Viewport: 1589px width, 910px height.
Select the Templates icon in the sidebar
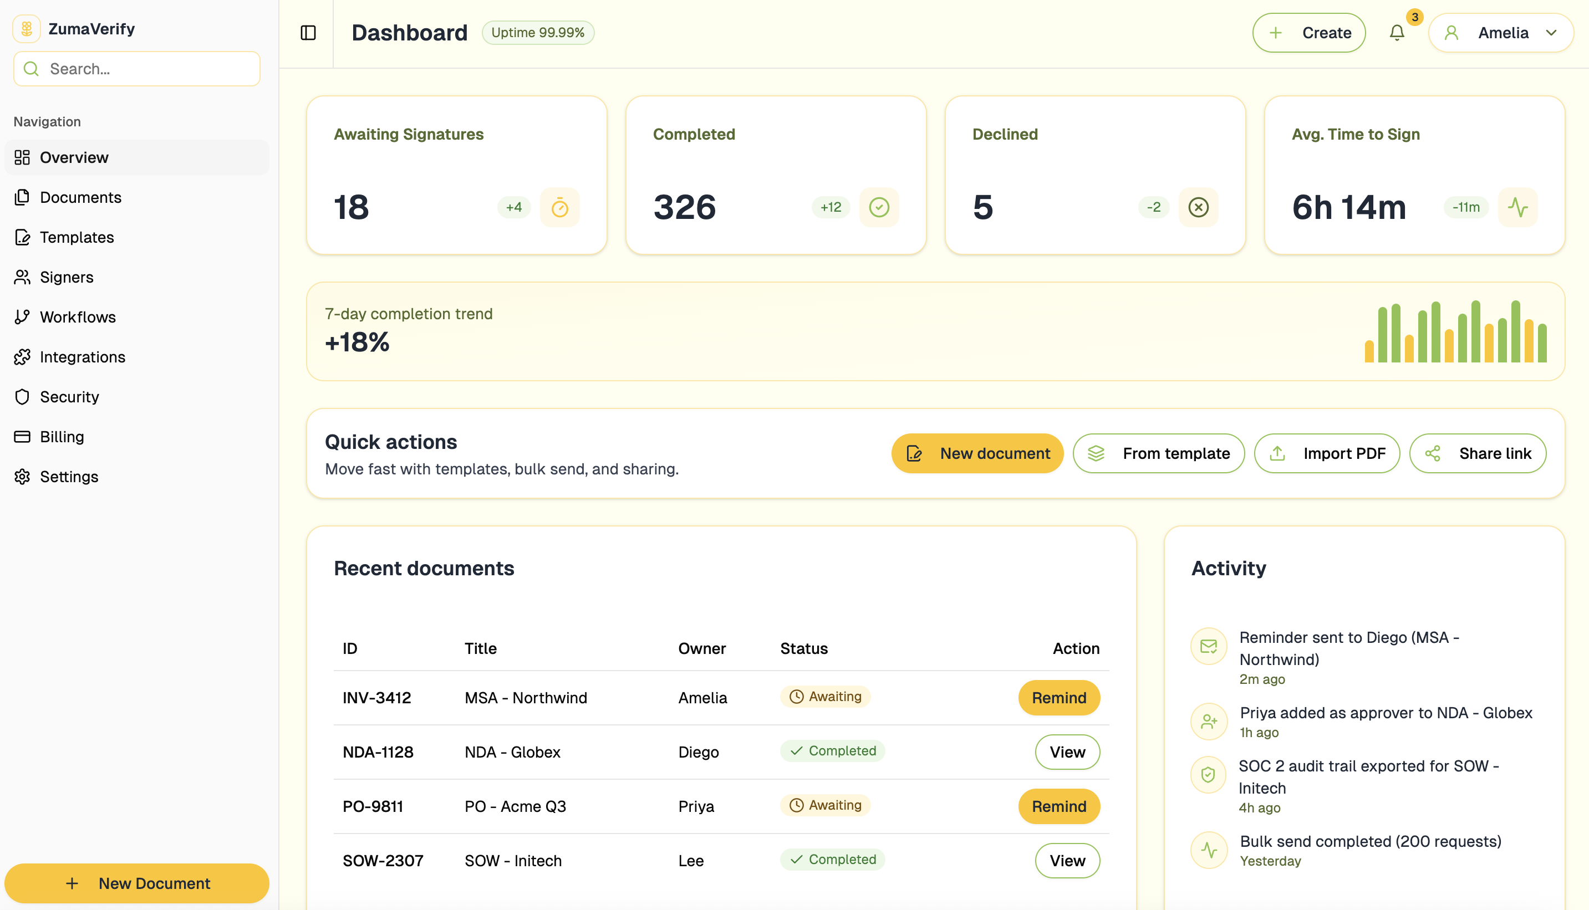coord(22,237)
